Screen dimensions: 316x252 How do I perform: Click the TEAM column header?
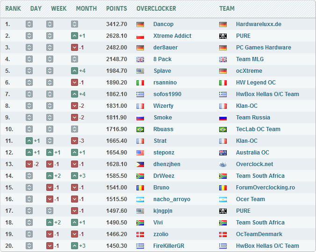pyautogui.click(x=227, y=8)
